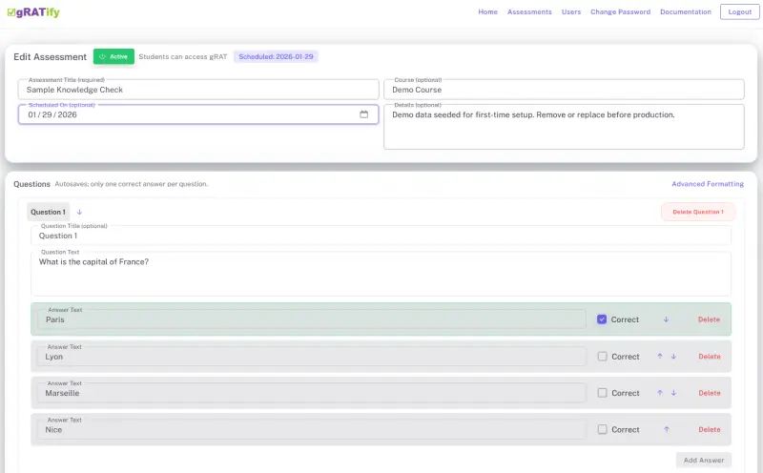763x473 pixels.
Task: Open the calendar picker icon in Scheduled On
Action: (x=363, y=114)
